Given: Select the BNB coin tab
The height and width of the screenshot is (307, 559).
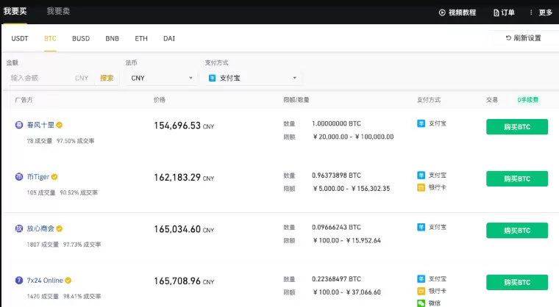Looking at the screenshot, I should pos(113,38).
